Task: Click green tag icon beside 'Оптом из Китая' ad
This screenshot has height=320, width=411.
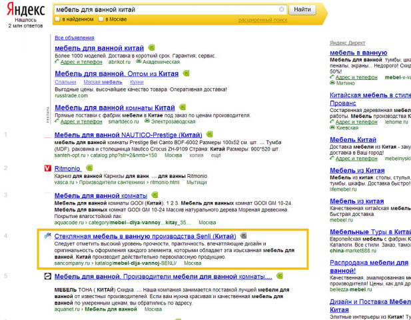Action: 186,73
